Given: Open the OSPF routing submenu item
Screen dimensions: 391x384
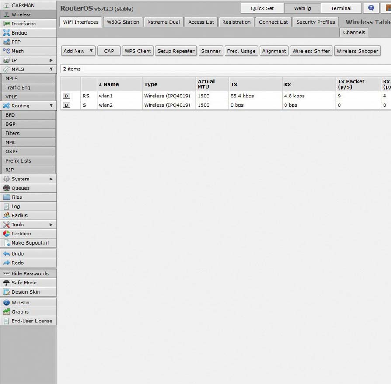Looking at the screenshot, I should click(x=28, y=152).
